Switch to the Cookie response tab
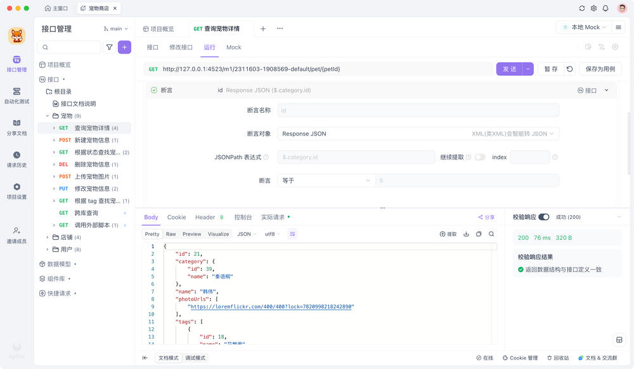This screenshot has width=634, height=369. [176, 217]
